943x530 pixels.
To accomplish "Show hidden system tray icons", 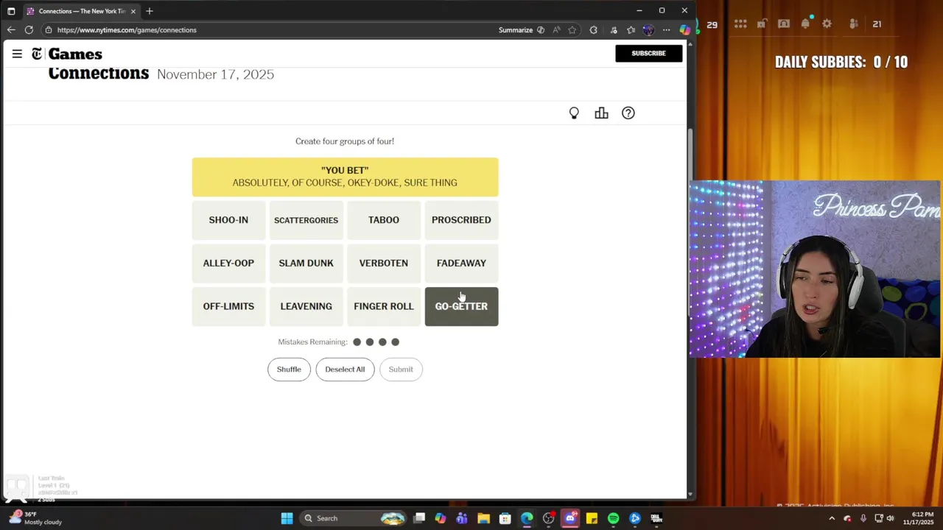I will tap(832, 518).
